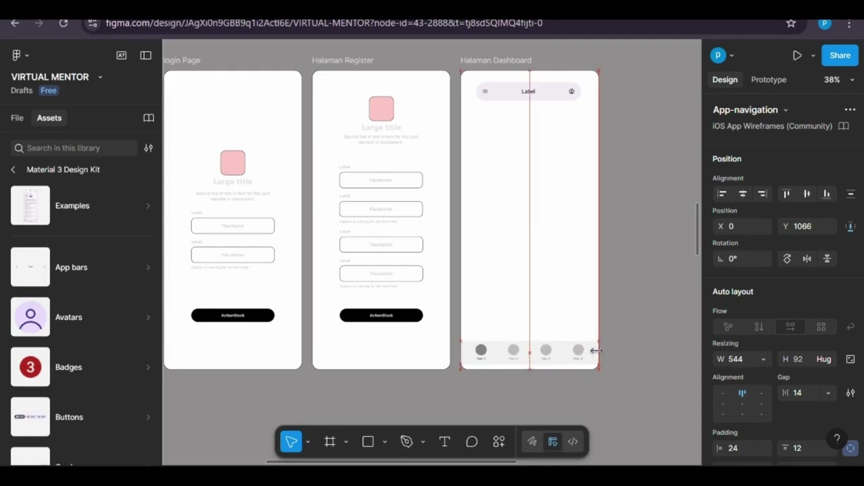864x486 pixels.
Task: Open width sizing dropdown next to 544
Action: pyautogui.click(x=763, y=359)
